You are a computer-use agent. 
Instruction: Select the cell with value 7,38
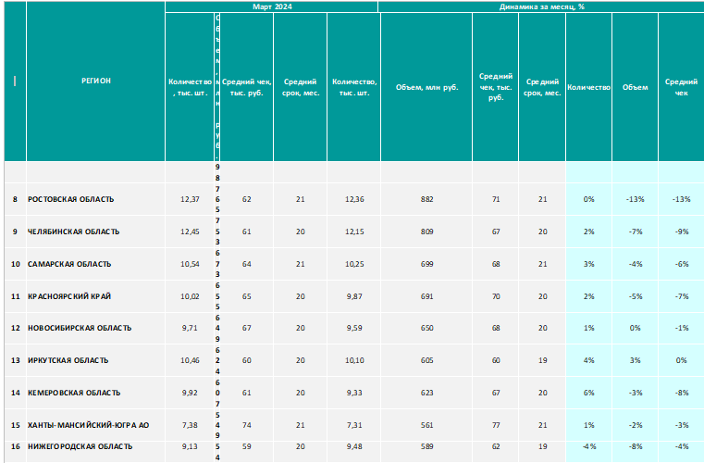[x=190, y=425]
